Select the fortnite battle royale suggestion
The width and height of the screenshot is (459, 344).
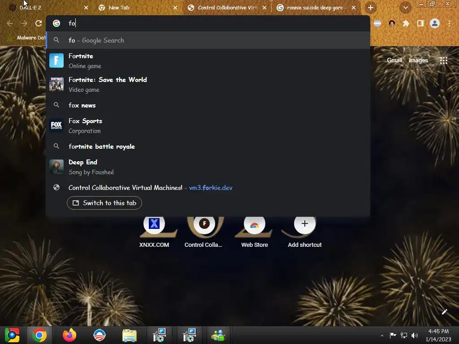click(x=208, y=146)
